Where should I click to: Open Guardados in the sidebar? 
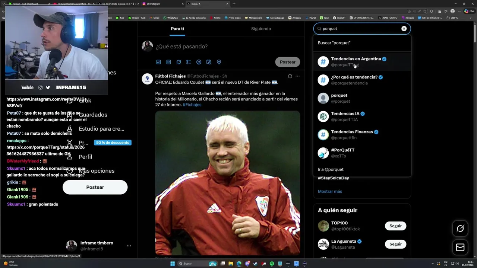coord(93,115)
